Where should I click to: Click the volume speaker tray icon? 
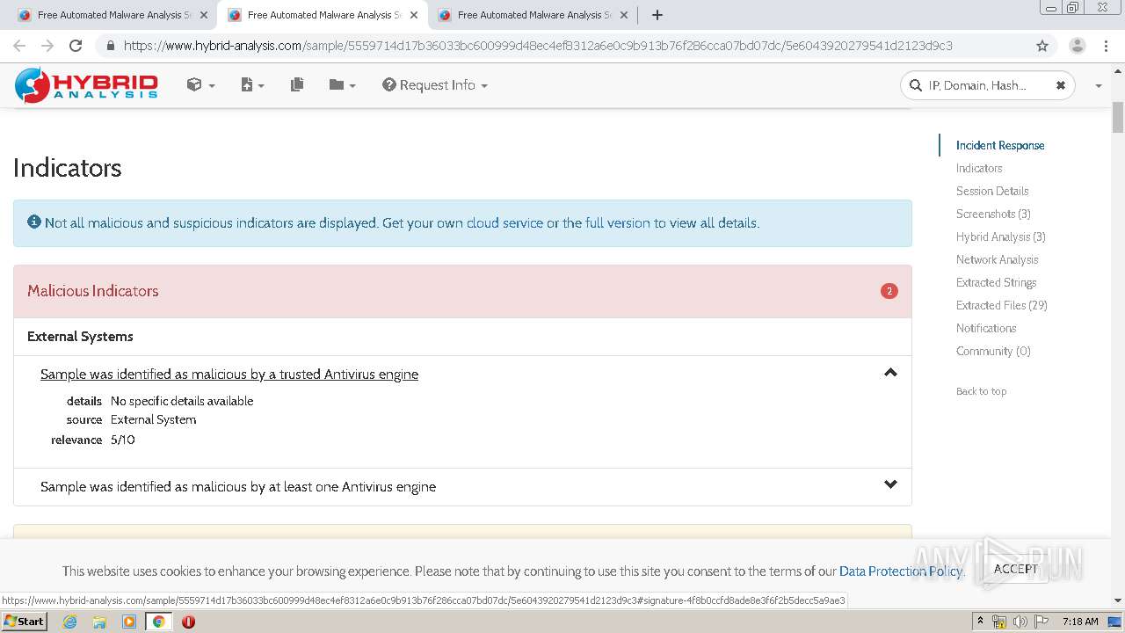point(1020,622)
